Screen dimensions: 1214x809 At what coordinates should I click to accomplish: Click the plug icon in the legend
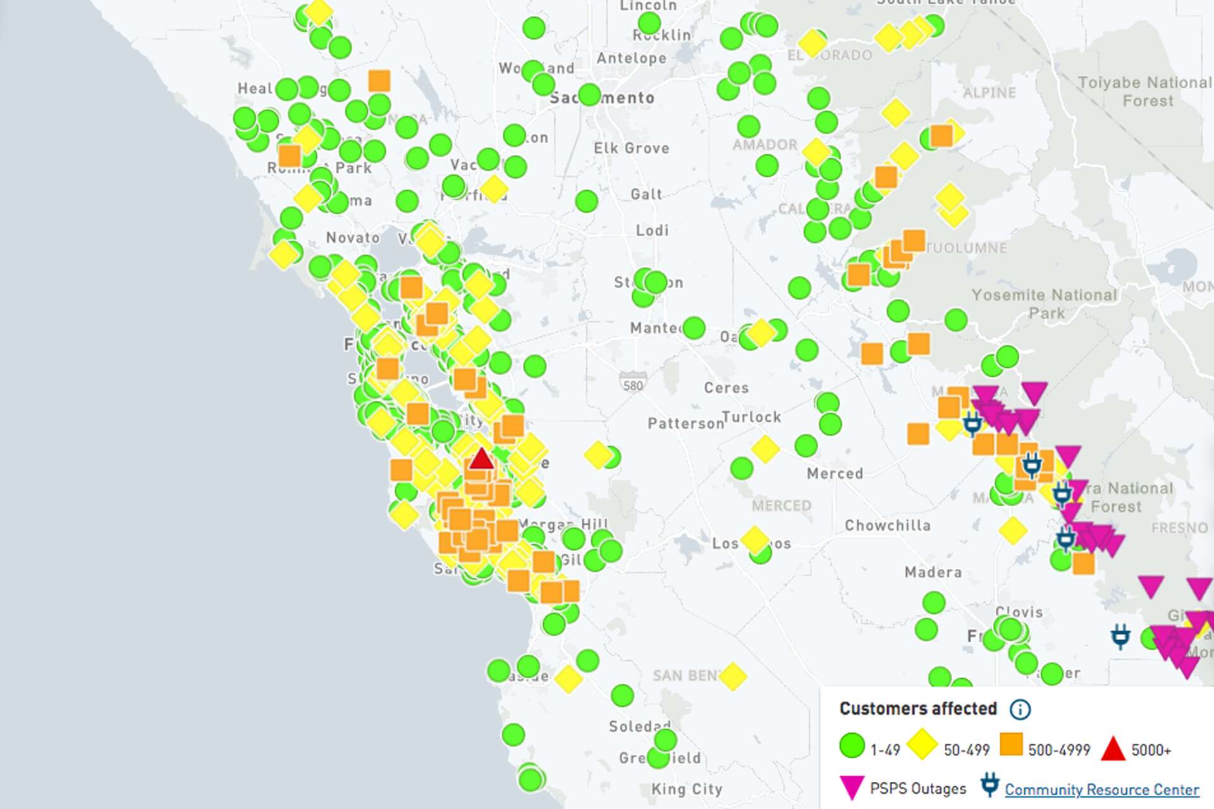tap(990, 784)
